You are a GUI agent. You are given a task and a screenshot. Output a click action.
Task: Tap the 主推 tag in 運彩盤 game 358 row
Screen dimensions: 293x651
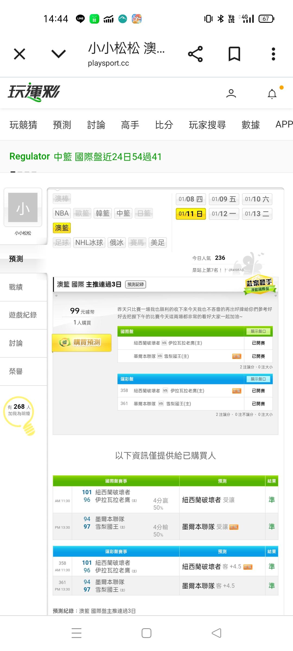coord(237,391)
